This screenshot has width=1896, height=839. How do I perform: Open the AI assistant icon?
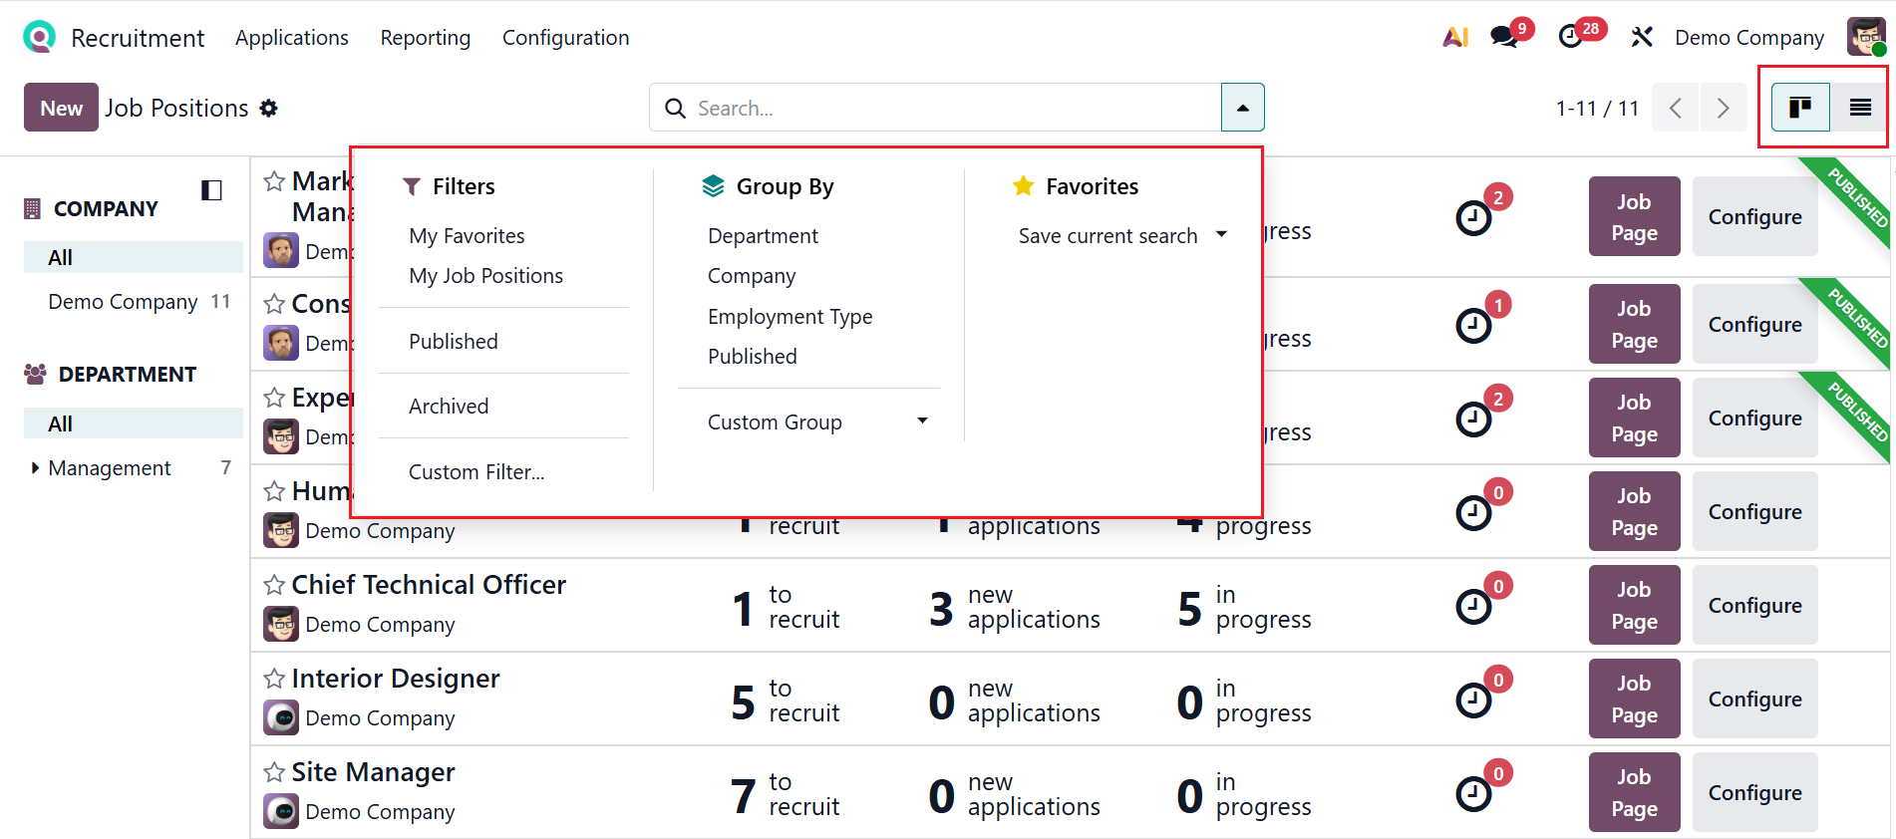click(1455, 38)
